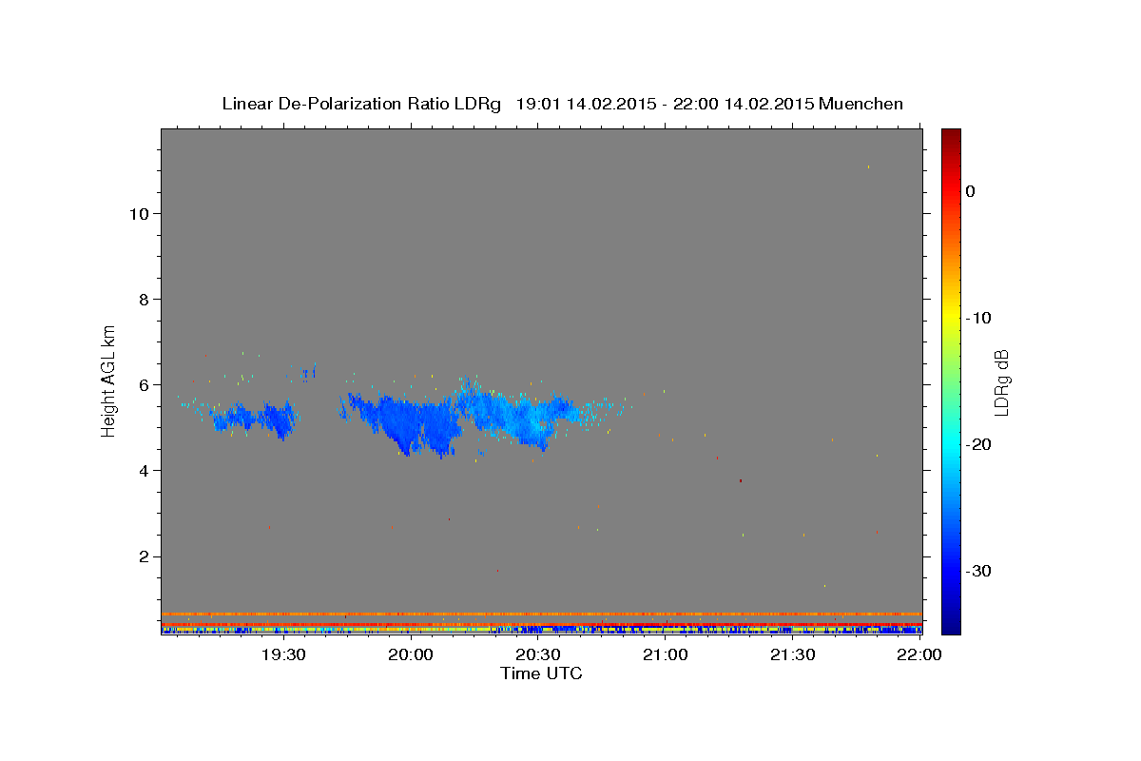Image resolution: width=1141 pixels, height=761 pixels.
Task: Click the end time "22:00 14.02.2015" in title
Action: click(x=744, y=104)
